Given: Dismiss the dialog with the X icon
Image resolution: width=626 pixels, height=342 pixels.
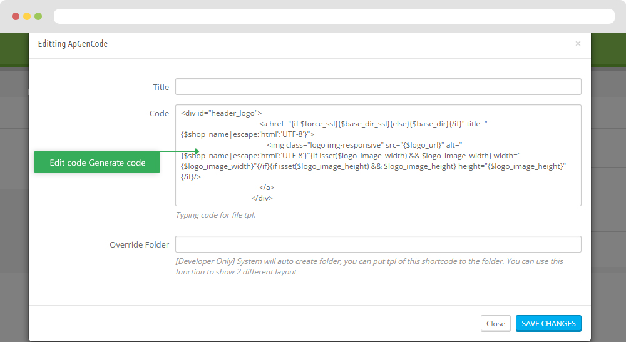Looking at the screenshot, I should [578, 43].
